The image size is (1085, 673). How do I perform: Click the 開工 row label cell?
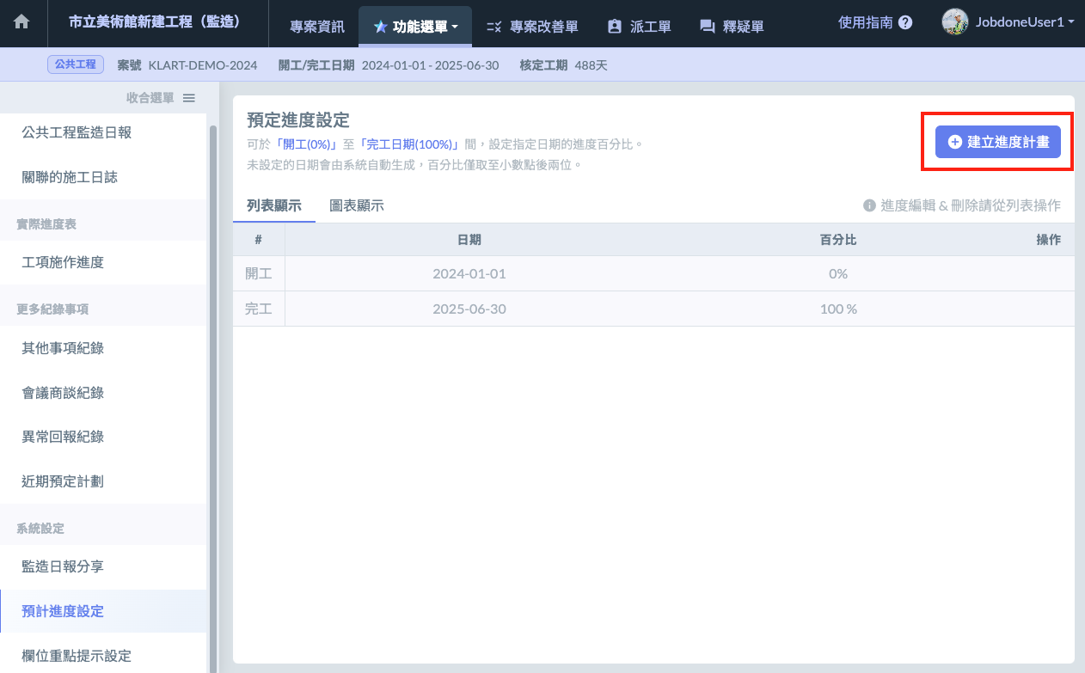coord(259,273)
